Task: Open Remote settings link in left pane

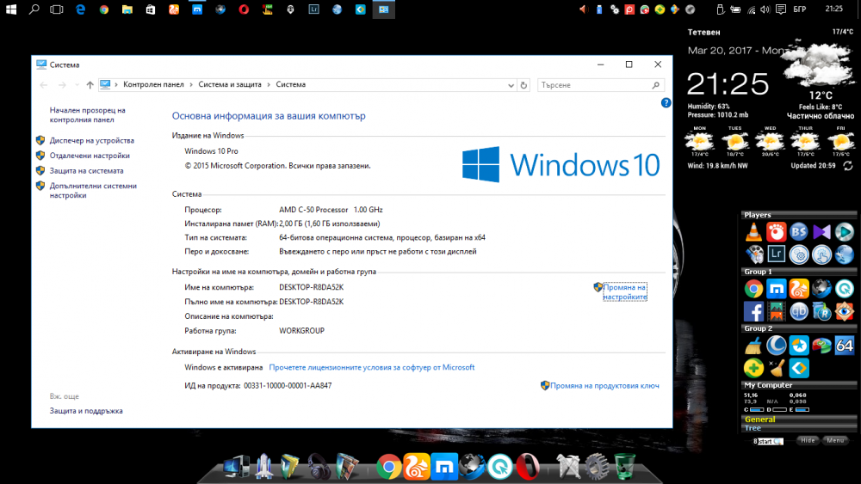Action: click(x=90, y=156)
